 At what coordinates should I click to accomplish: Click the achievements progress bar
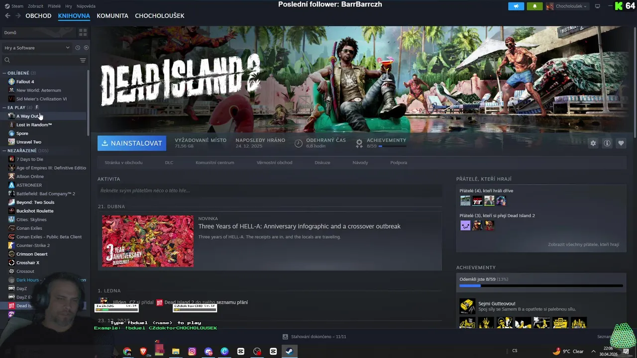tap(541, 286)
